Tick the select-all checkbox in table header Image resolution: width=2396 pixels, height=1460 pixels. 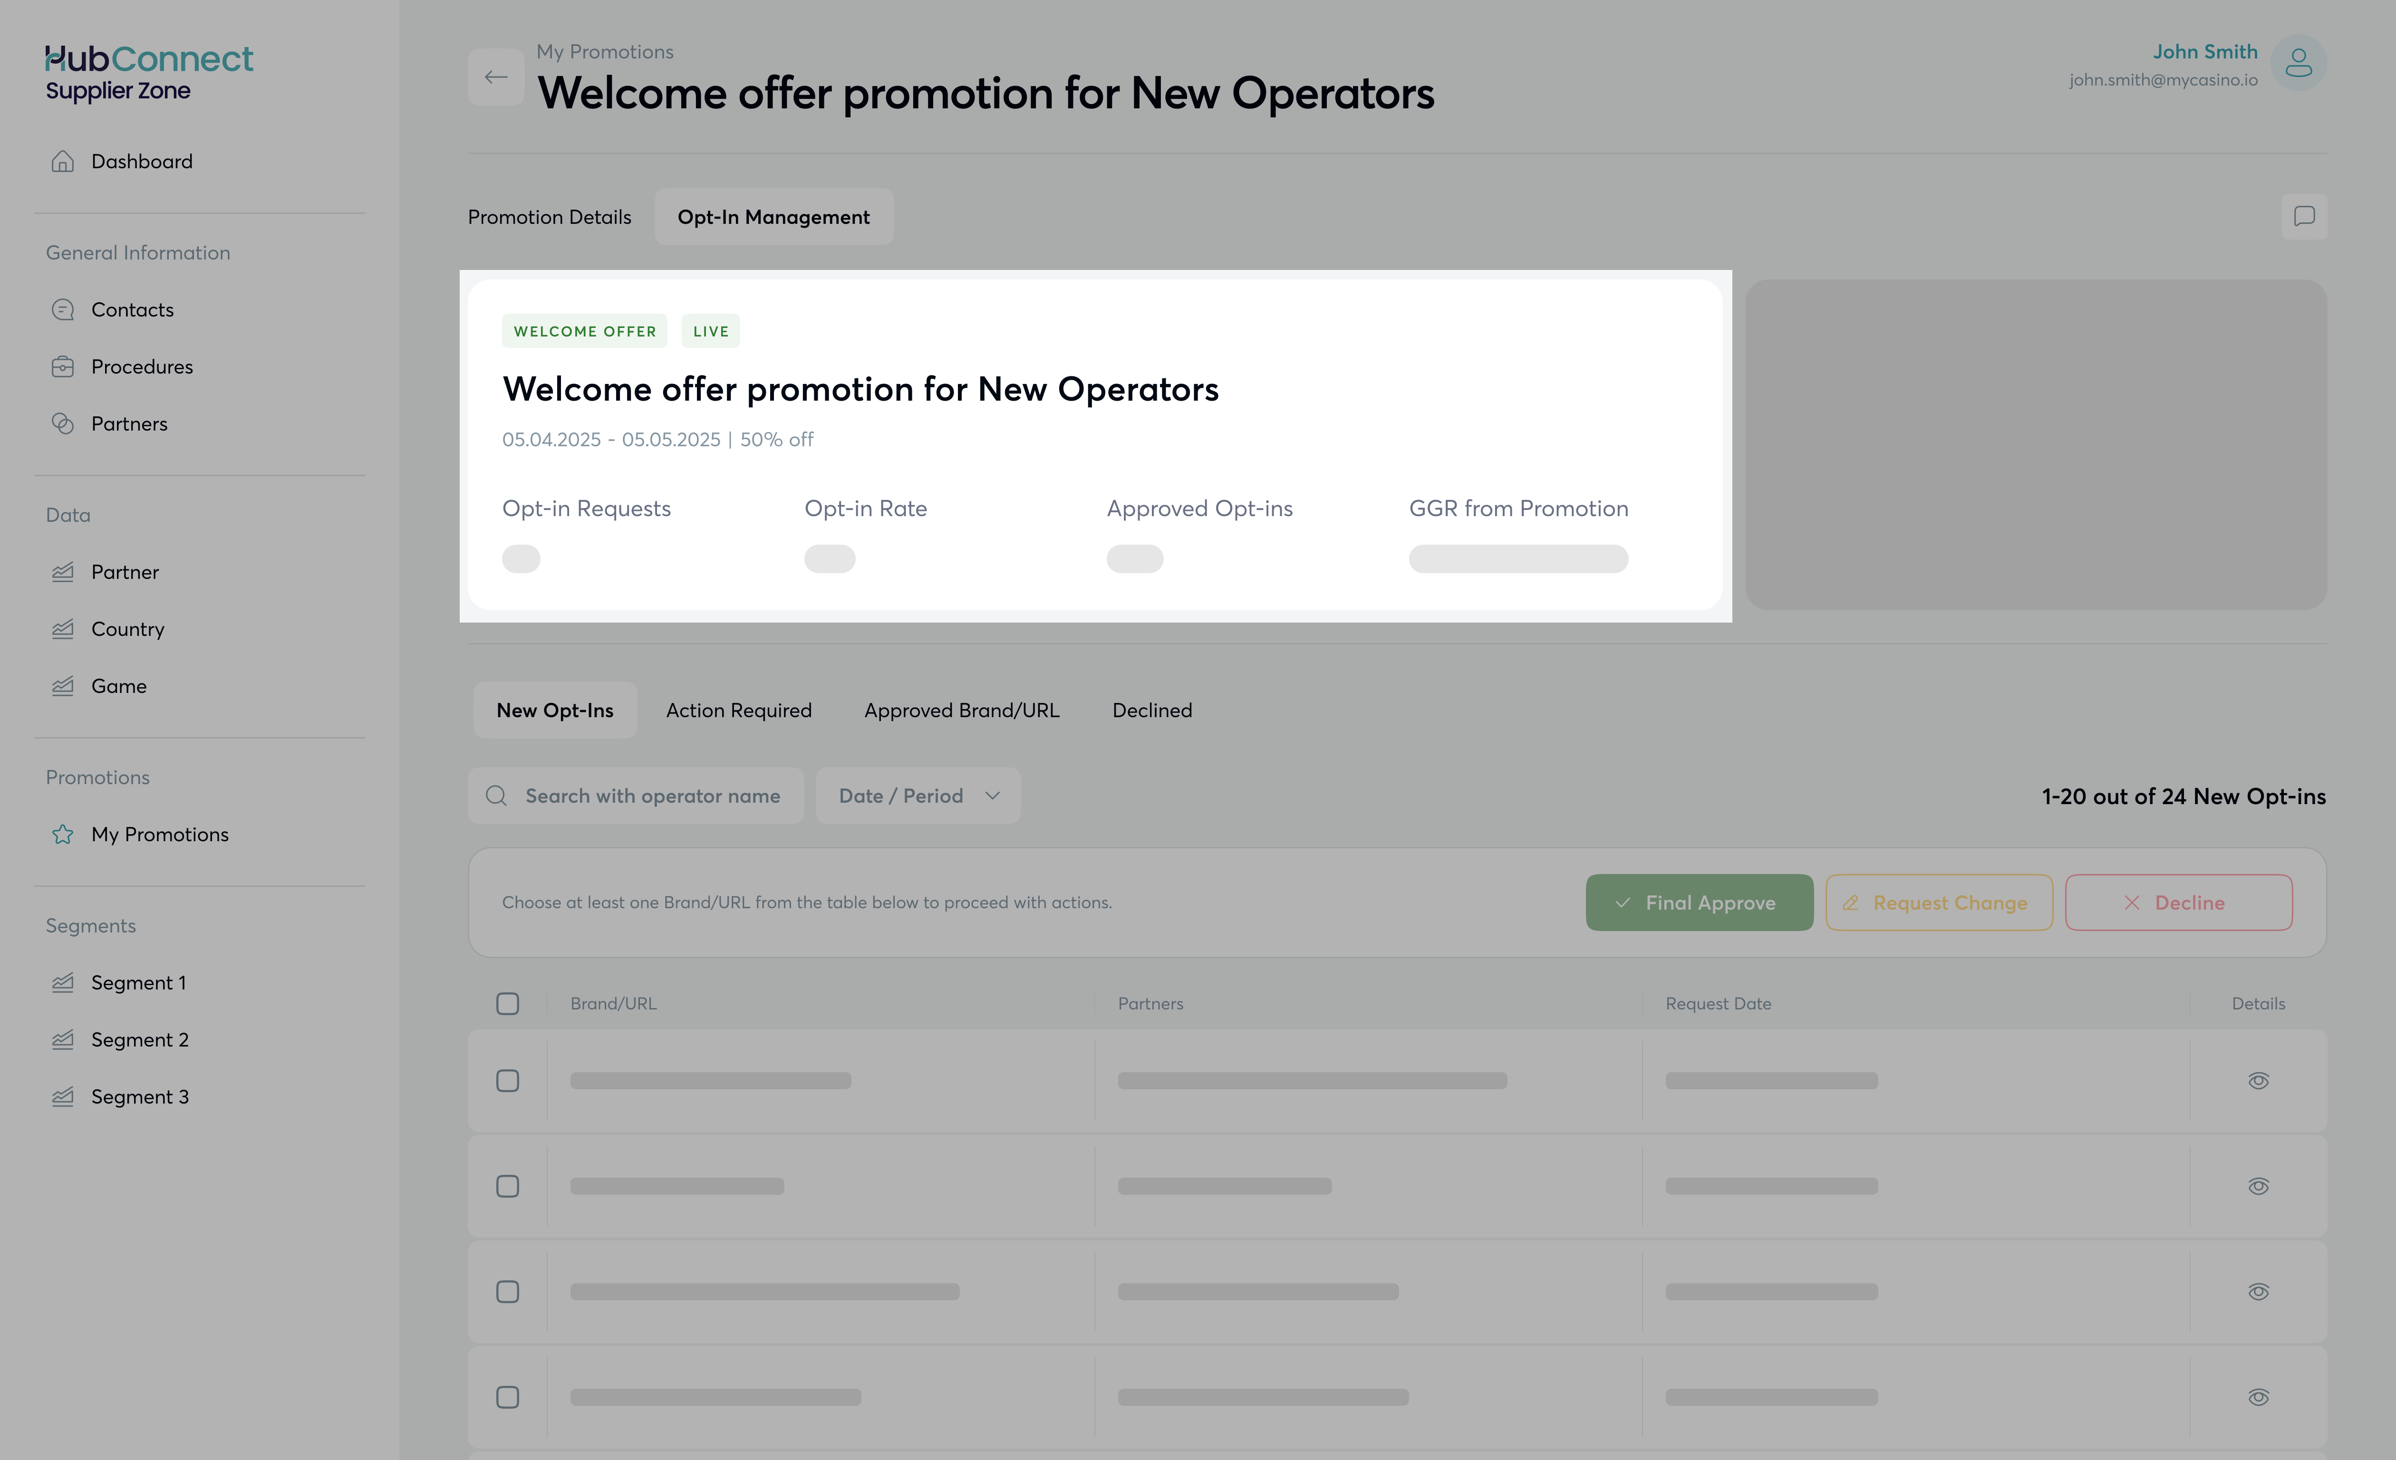[508, 1003]
